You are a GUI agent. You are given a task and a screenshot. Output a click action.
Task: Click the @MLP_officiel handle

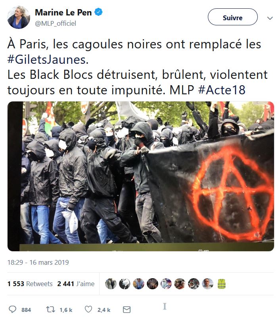tap(56, 23)
